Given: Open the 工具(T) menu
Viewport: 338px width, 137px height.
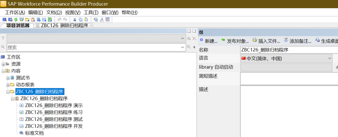Looking at the screenshot, I should pos(91,12).
